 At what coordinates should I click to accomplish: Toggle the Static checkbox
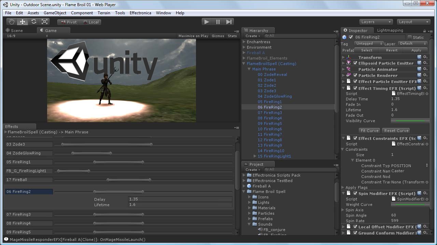pos(410,37)
